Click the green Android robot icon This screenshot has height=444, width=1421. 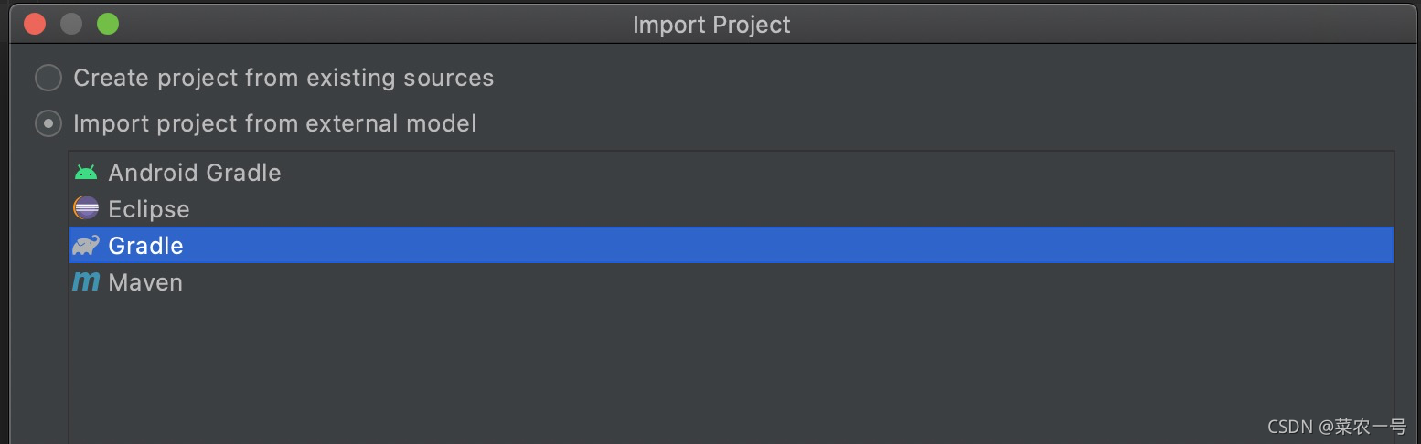(86, 173)
